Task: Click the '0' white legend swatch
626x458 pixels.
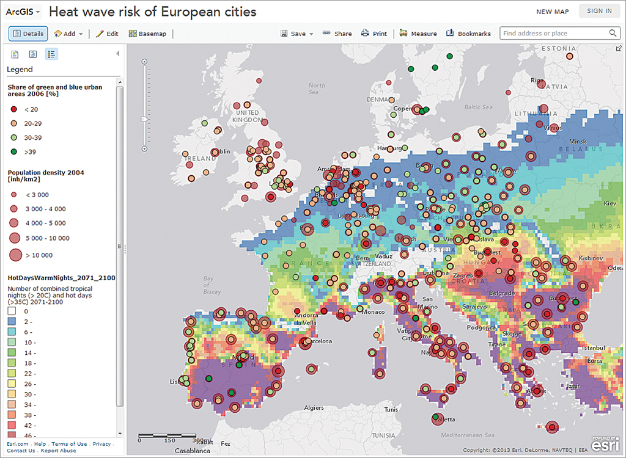Action: [12, 311]
